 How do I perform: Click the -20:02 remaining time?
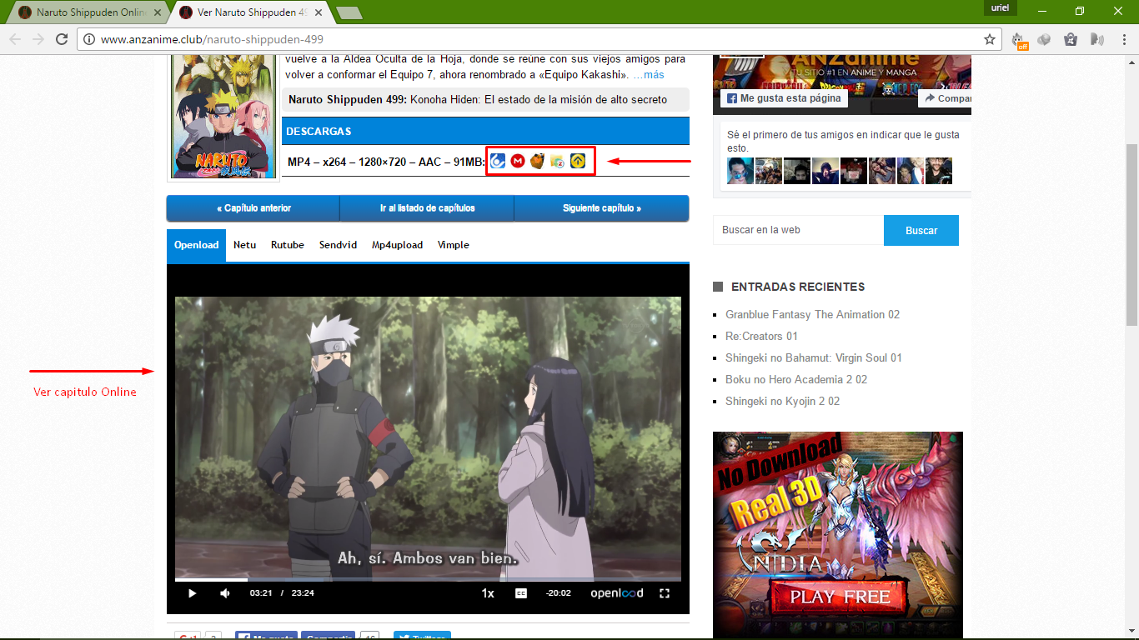pyautogui.click(x=558, y=593)
